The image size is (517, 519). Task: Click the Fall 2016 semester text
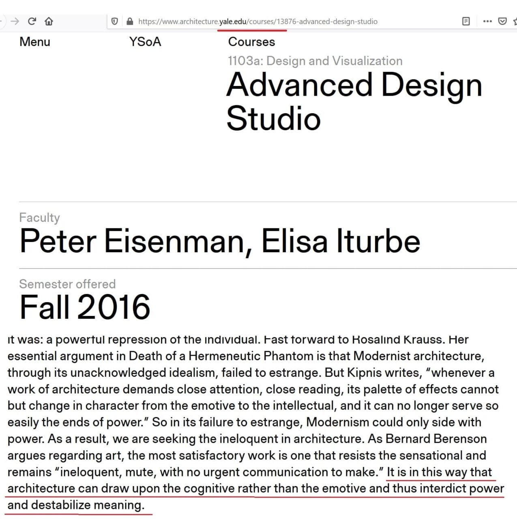pos(85,307)
